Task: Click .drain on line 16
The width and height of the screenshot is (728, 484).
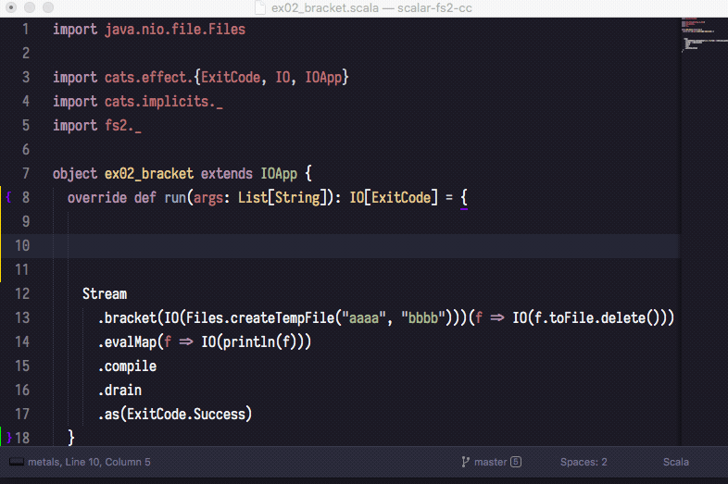Action: 119,390
